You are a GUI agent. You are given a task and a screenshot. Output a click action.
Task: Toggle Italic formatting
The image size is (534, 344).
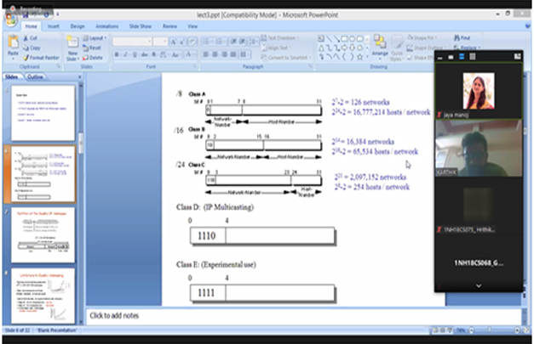coord(125,54)
